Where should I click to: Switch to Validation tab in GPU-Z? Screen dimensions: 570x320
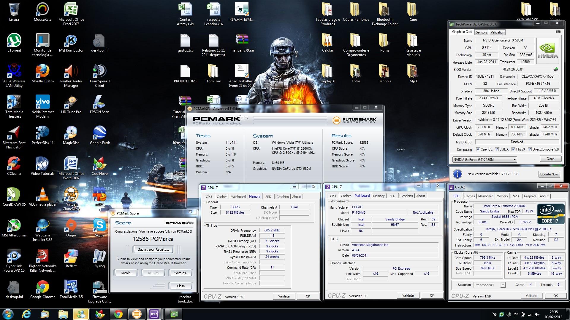[x=497, y=32]
